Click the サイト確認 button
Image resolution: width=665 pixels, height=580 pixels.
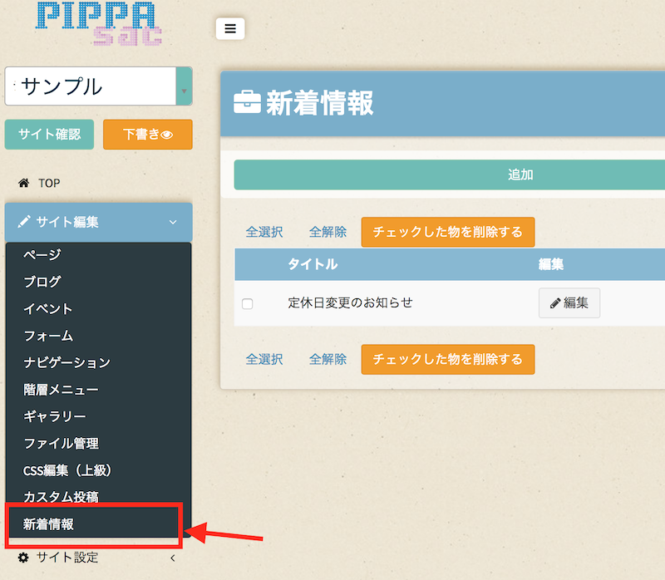click(49, 135)
